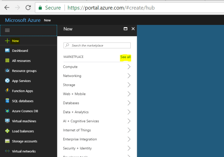Click the Resource groups cube icon
The width and height of the screenshot is (224, 157).
coord(7,71)
